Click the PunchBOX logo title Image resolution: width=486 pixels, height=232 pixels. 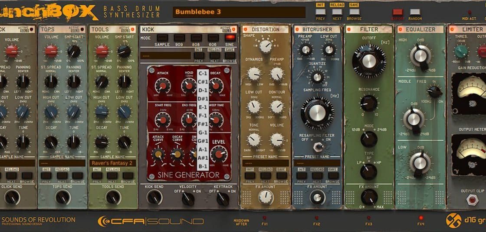pyautogui.click(x=48, y=11)
